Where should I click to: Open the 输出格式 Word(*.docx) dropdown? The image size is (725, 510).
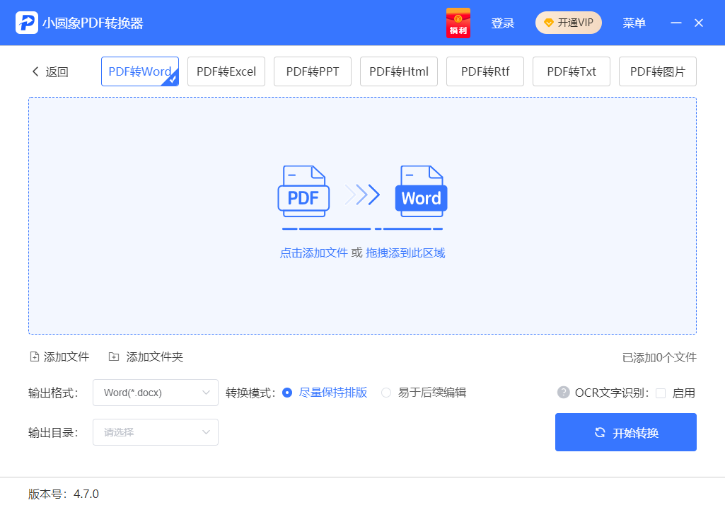pyautogui.click(x=156, y=393)
